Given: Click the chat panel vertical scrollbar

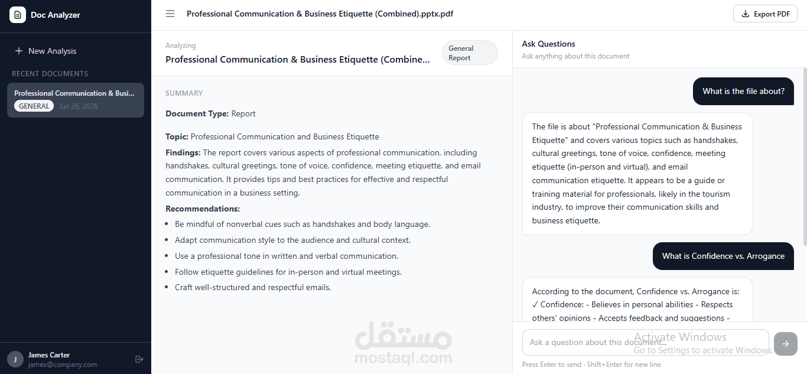Looking at the screenshot, I should pyautogui.click(x=804, y=157).
